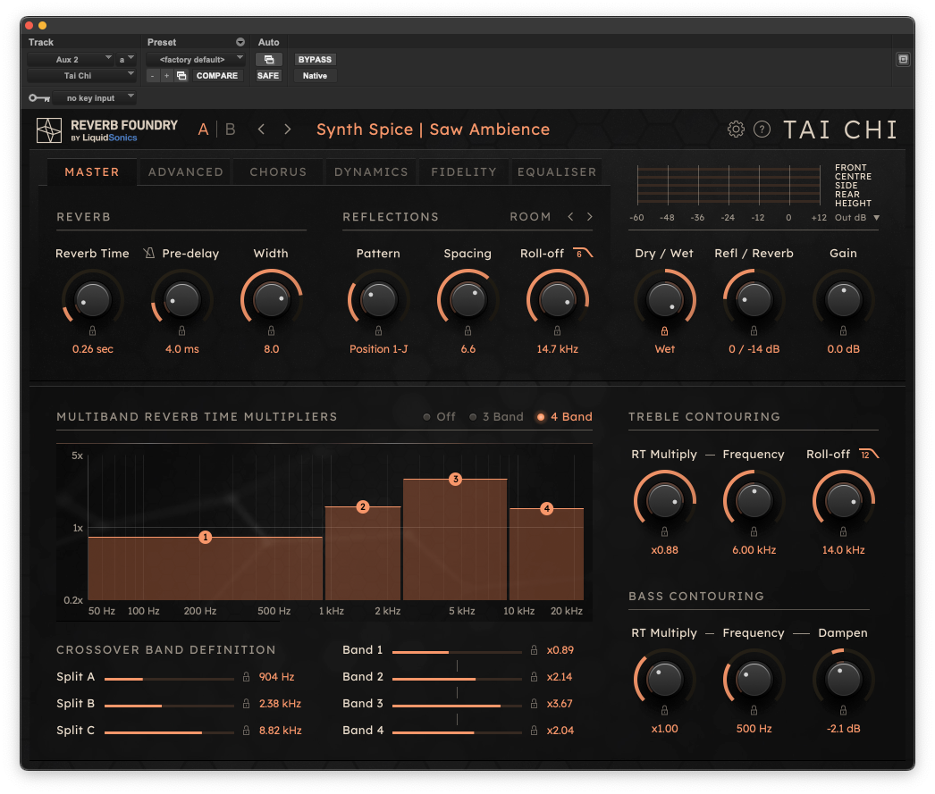The height and width of the screenshot is (794, 935).
Task: Open the DYNAMICS tab
Action: click(x=371, y=172)
